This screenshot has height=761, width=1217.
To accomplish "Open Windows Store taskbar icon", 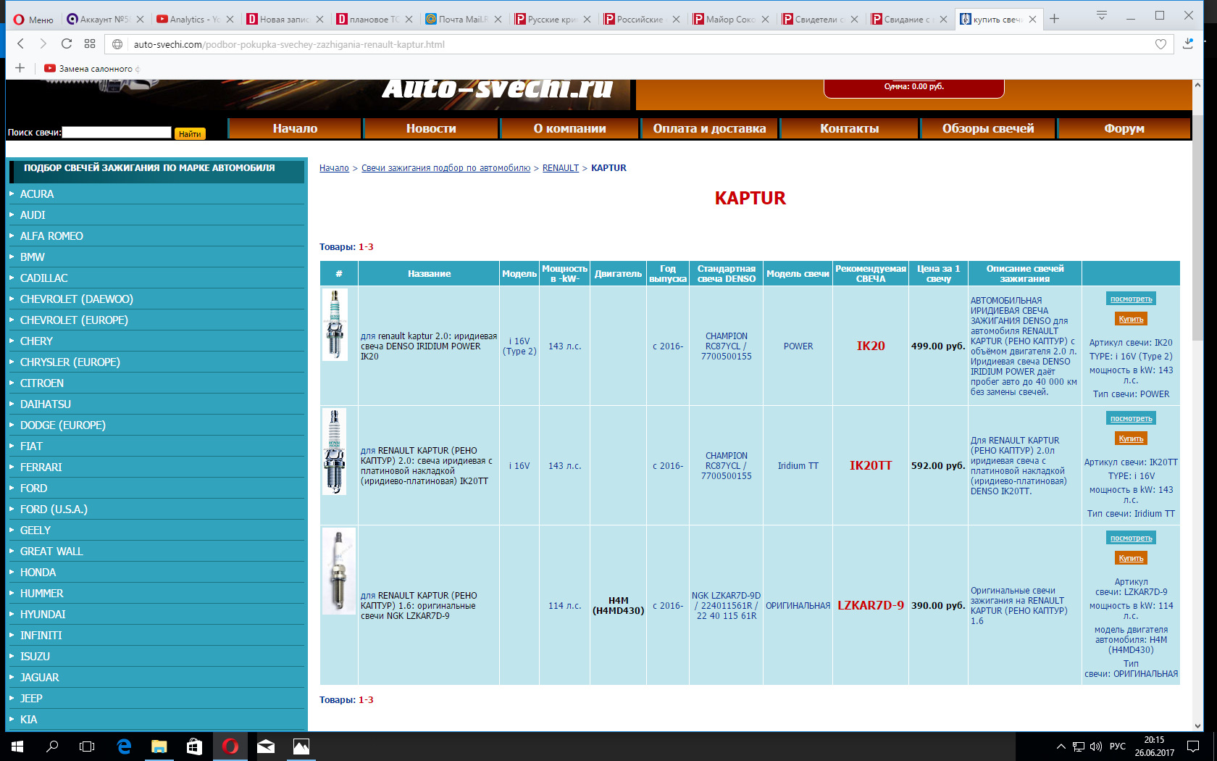I will pos(194,747).
